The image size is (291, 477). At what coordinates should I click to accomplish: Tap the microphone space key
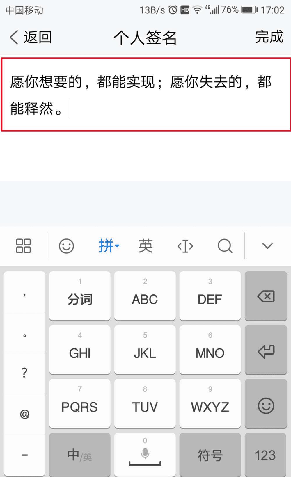[x=145, y=455]
